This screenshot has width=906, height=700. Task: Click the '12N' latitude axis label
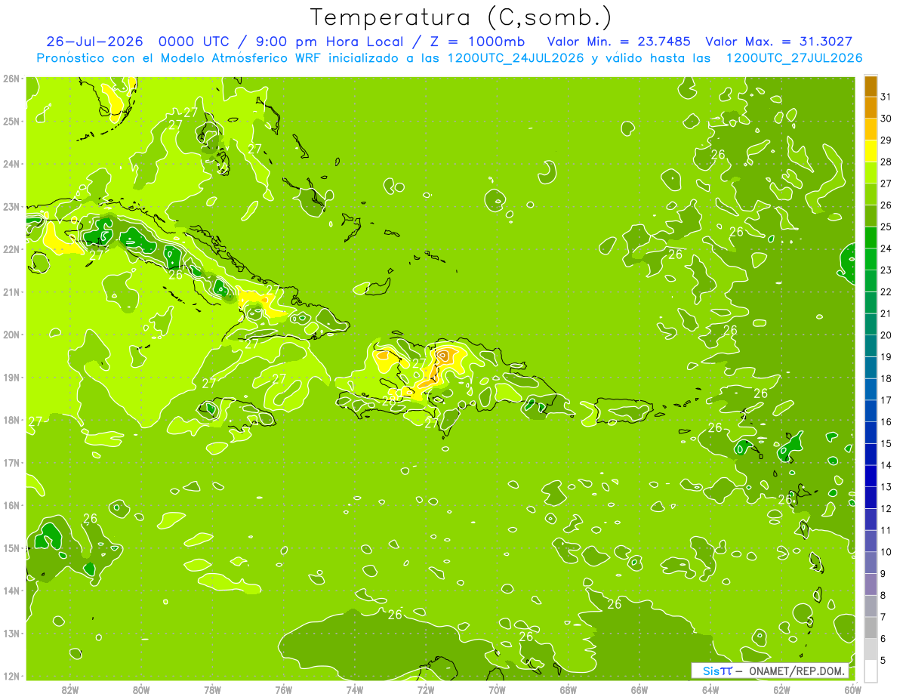point(11,676)
